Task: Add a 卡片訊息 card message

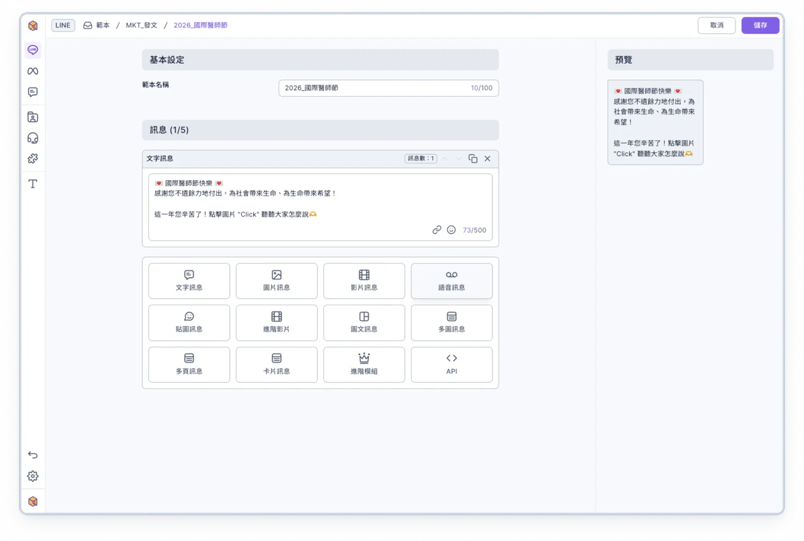Action: pos(276,365)
